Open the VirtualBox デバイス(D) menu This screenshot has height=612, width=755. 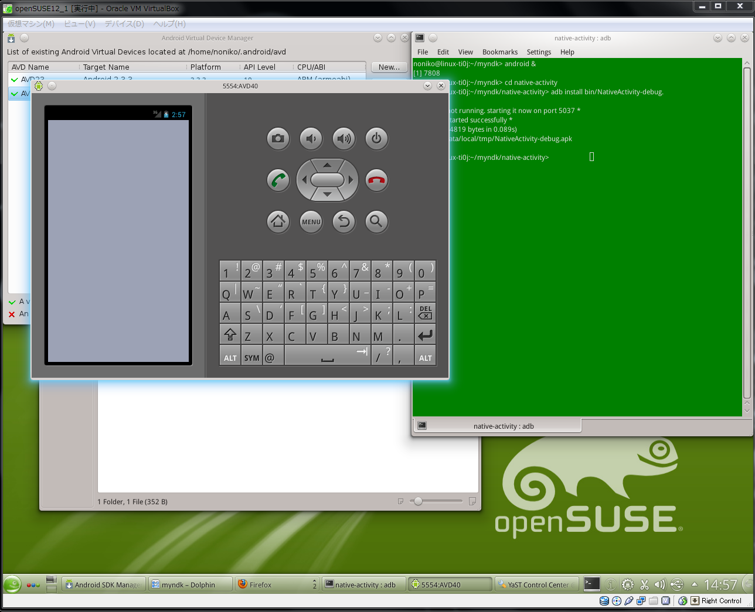[x=124, y=23]
